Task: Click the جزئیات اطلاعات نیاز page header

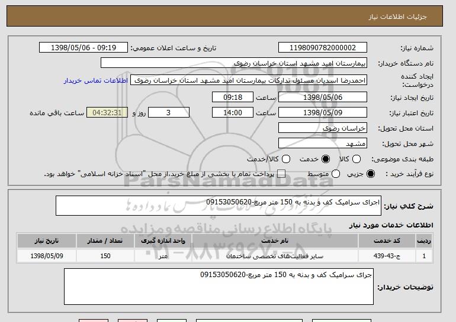Action: (397, 17)
